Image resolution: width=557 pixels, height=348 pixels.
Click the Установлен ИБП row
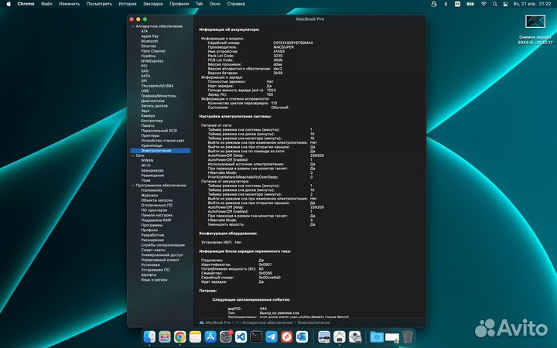[x=221, y=242]
